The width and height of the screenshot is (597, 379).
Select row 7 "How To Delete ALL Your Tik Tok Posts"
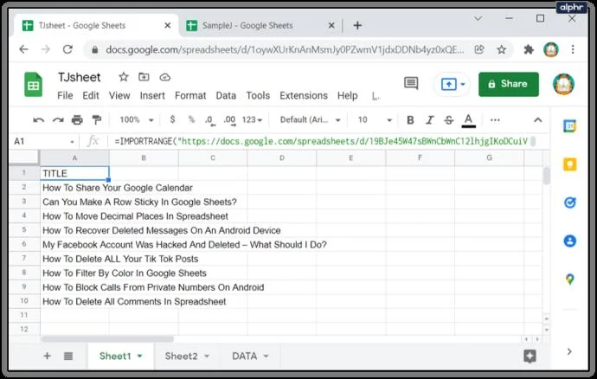120,259
